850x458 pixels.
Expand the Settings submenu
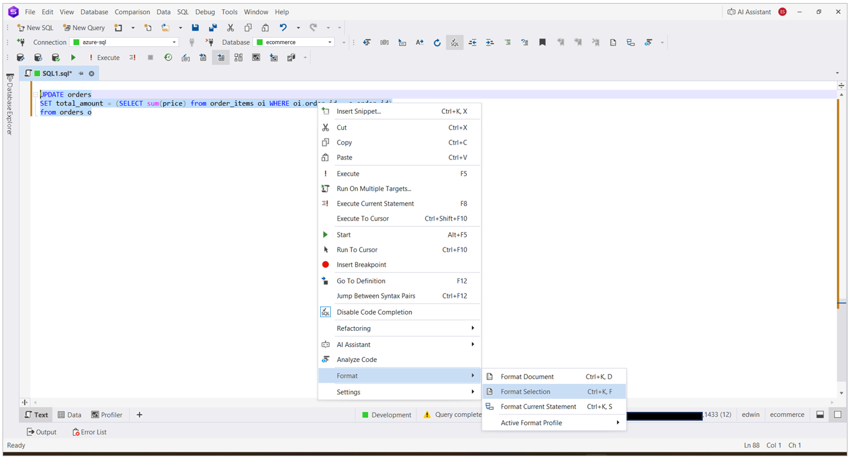(x=399, y=392)
